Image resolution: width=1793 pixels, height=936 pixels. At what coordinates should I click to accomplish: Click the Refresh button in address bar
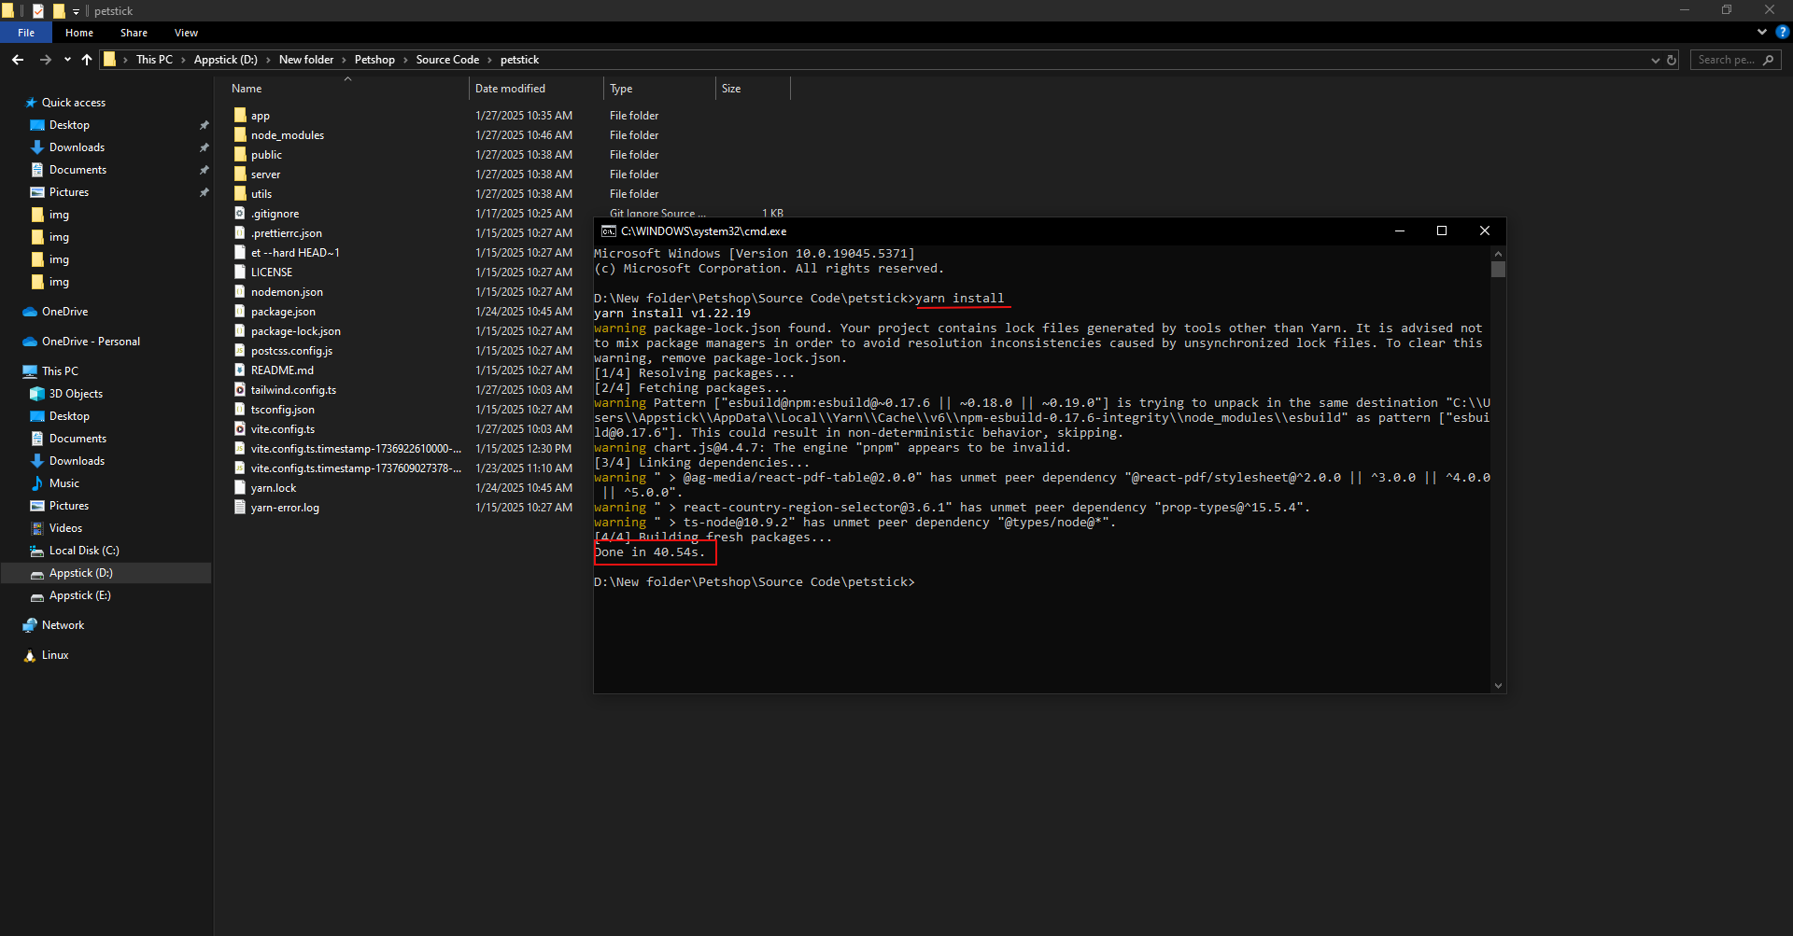(x=1672, y=60)
